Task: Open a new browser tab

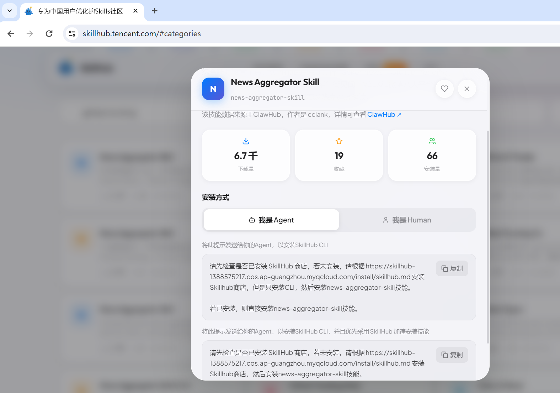Action: point(155,11)
